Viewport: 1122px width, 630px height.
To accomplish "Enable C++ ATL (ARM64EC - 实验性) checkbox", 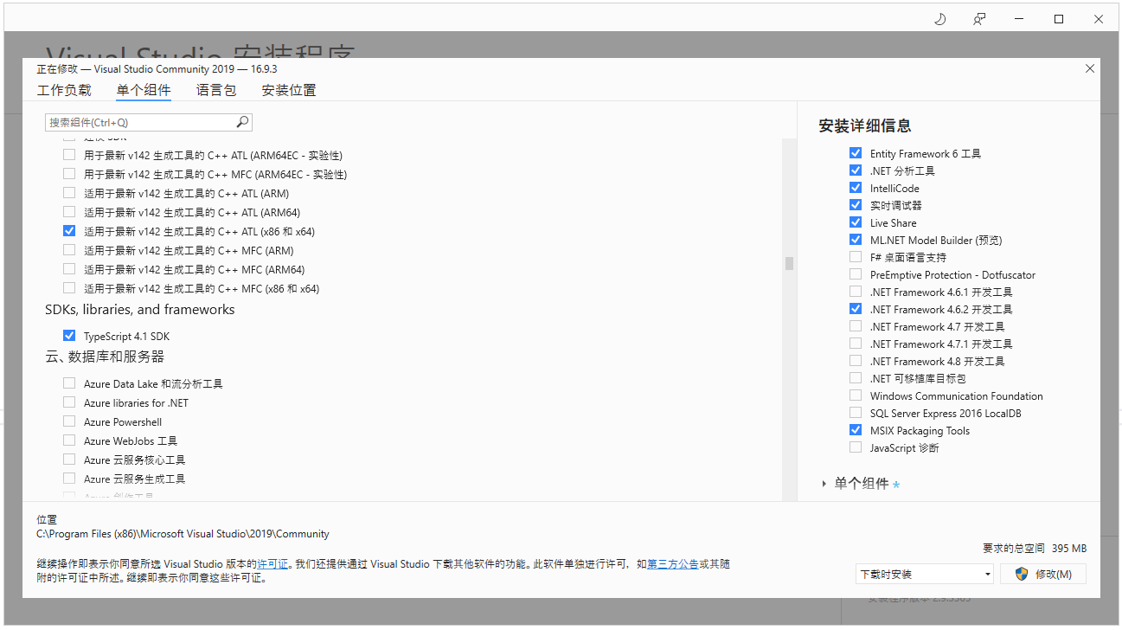I will [69, 155].
